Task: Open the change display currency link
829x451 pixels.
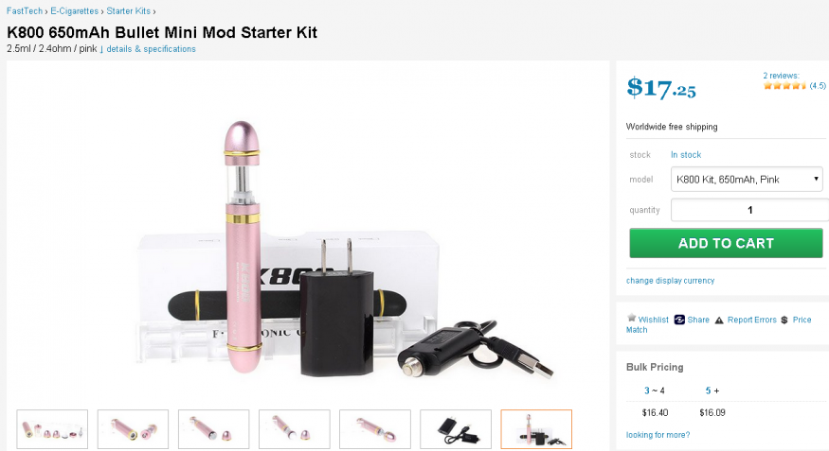Action: pos(670,281)
